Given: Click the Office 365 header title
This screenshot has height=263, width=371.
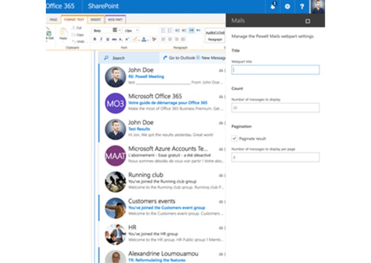Looking at the screenshot, I should click(60, 6).
